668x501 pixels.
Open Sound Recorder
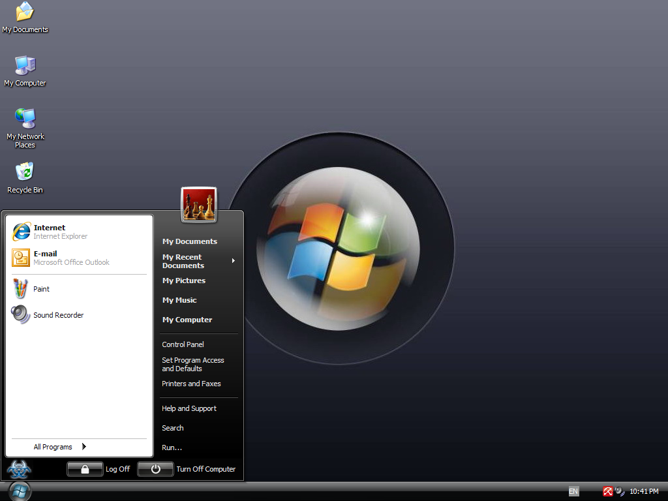pos(58,315)
